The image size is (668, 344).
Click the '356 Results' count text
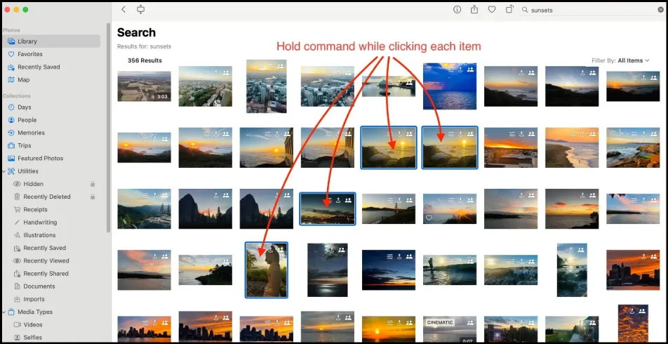(145, 60)
